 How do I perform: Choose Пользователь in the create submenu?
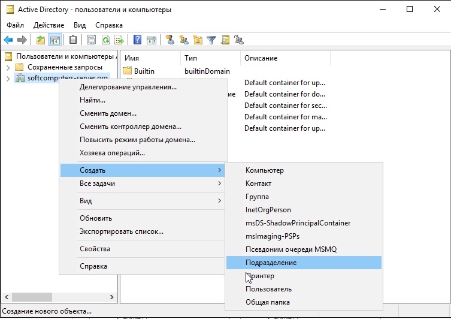[x=268, y=289]
